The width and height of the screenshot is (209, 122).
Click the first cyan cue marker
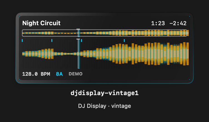pyautogui.click(x=22, y=40)
